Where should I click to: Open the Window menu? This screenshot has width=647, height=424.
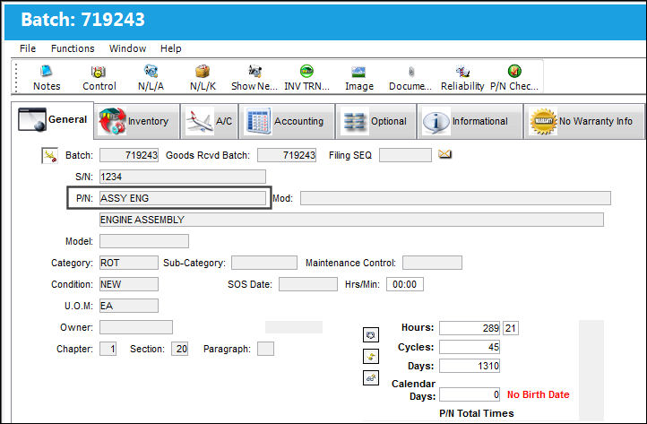127,48
